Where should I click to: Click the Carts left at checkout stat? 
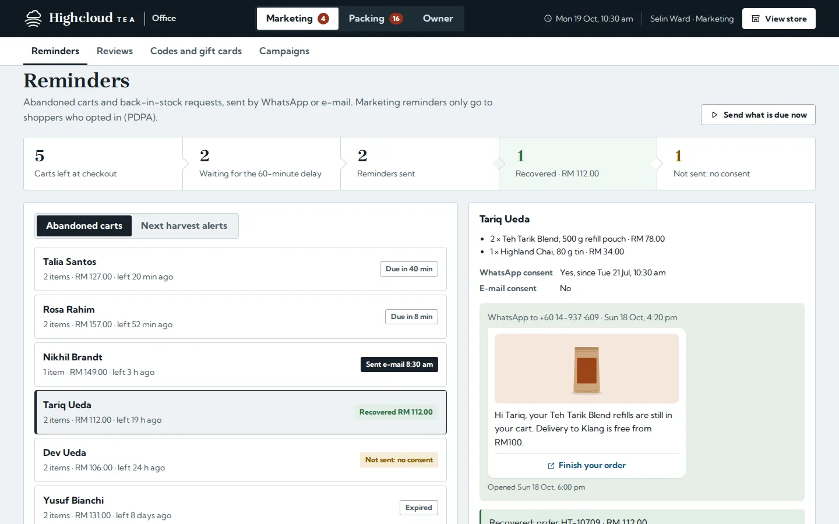(x=103, y=164)
